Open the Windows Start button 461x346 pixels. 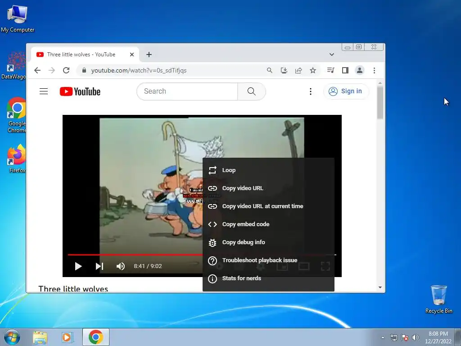point(12,337)
